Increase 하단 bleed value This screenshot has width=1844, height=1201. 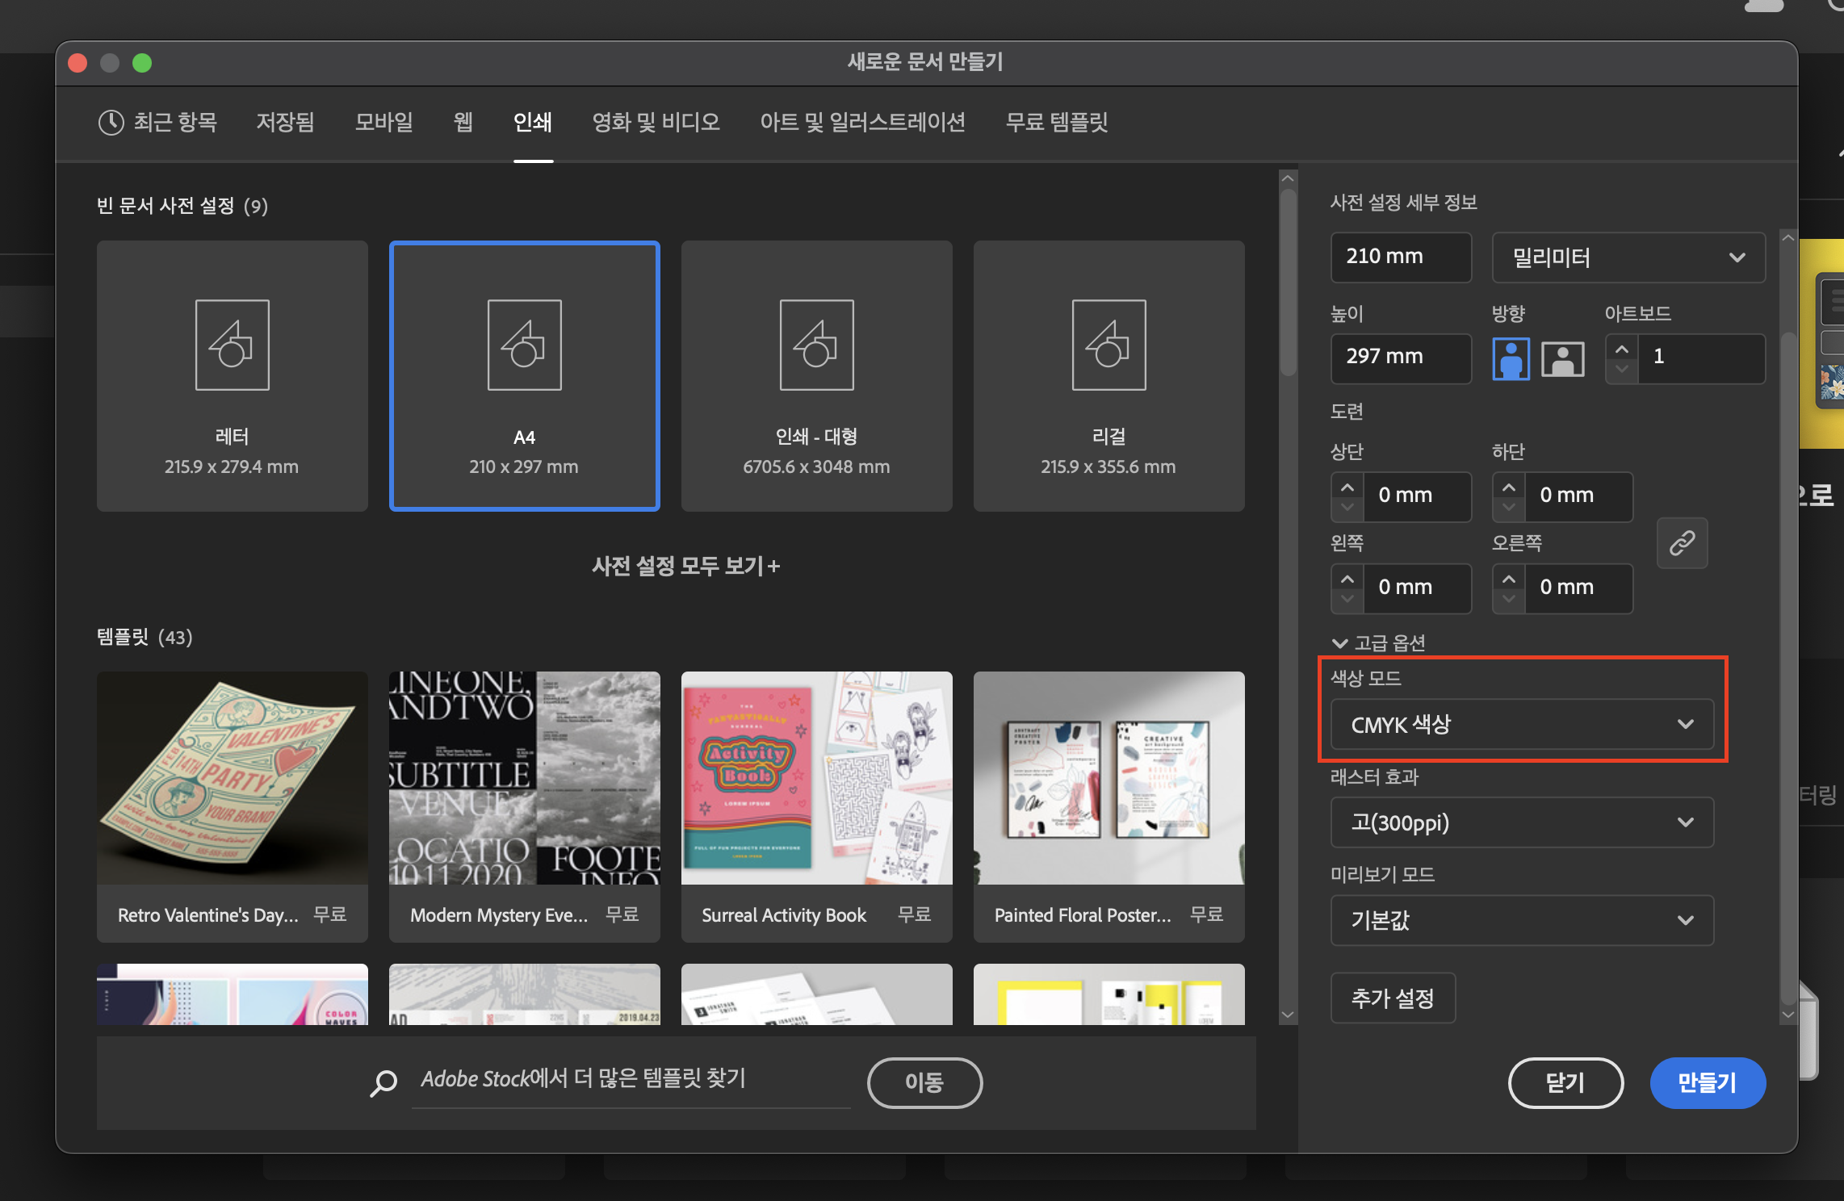tap(1508, 487)
